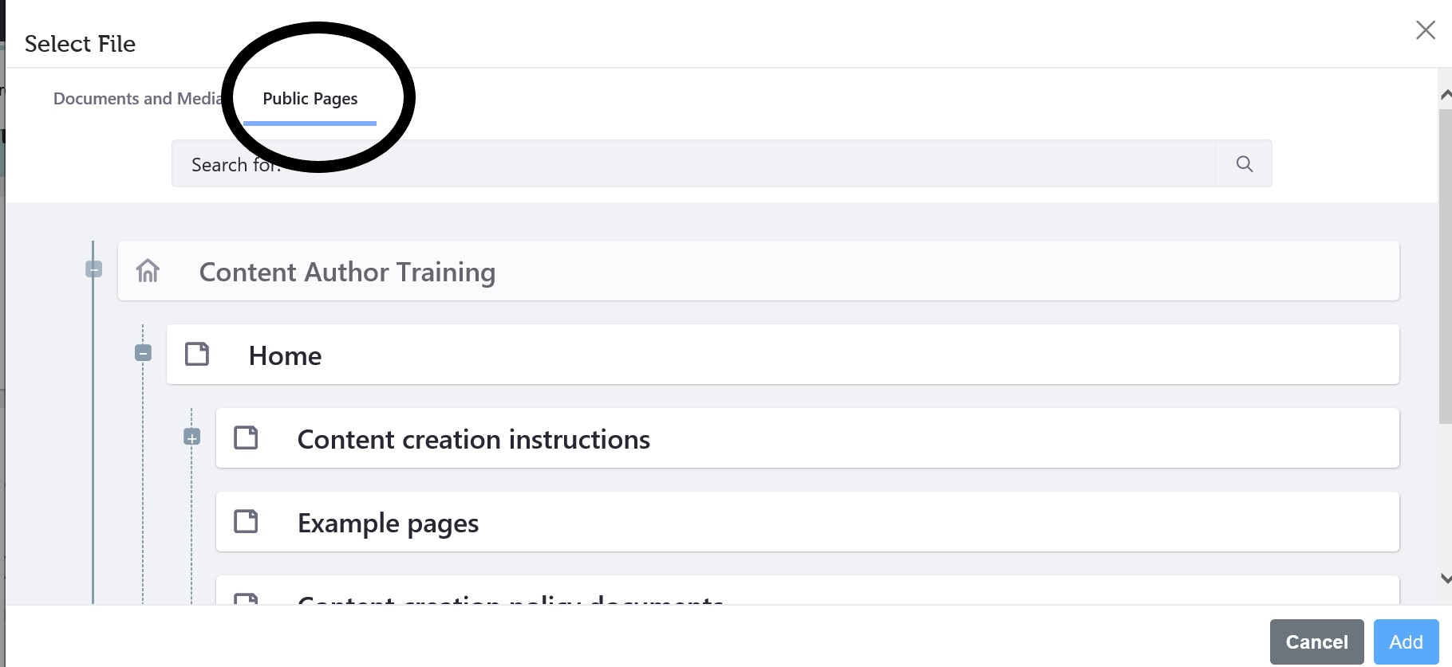
Task: Click the blue Add button
Action: tap(1406, 641)
